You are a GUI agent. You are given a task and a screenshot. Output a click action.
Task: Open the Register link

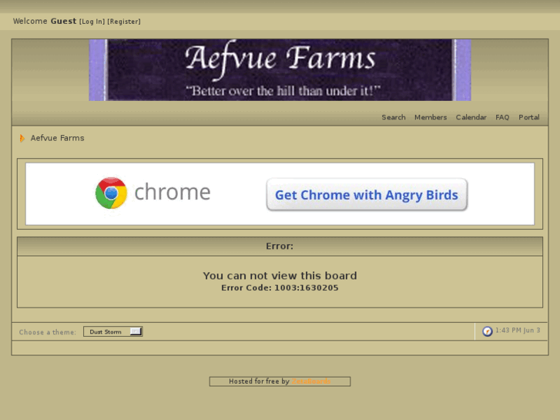click(x=124, y=22)
